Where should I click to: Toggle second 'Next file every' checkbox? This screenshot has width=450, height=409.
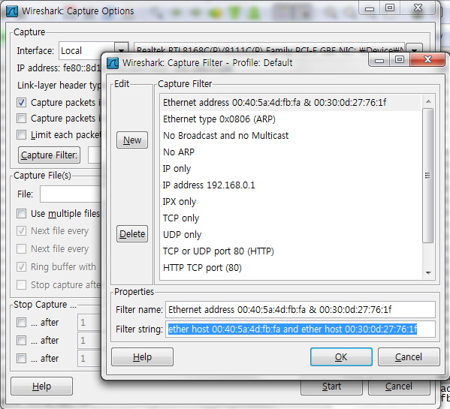pos(22,249)
